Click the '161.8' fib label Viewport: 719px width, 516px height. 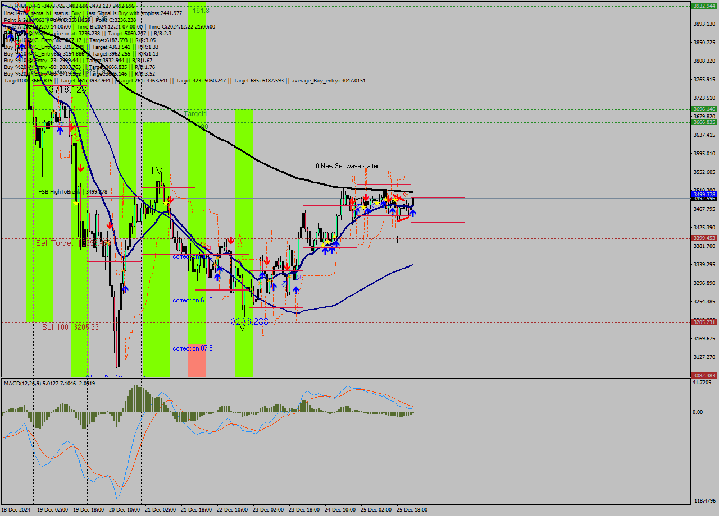tap(201, 11)
